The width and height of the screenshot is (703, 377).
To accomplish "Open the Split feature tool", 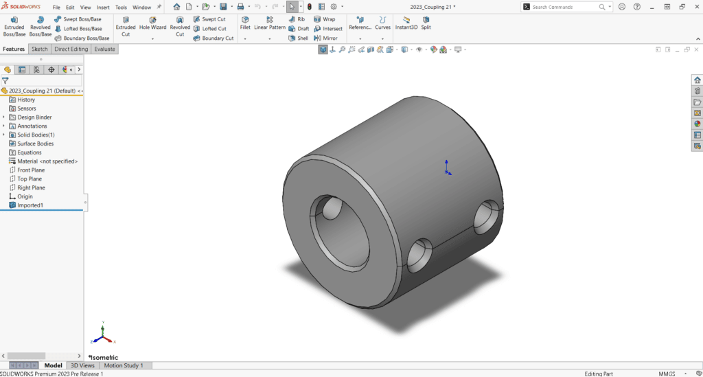I will [x=426, y=23].
